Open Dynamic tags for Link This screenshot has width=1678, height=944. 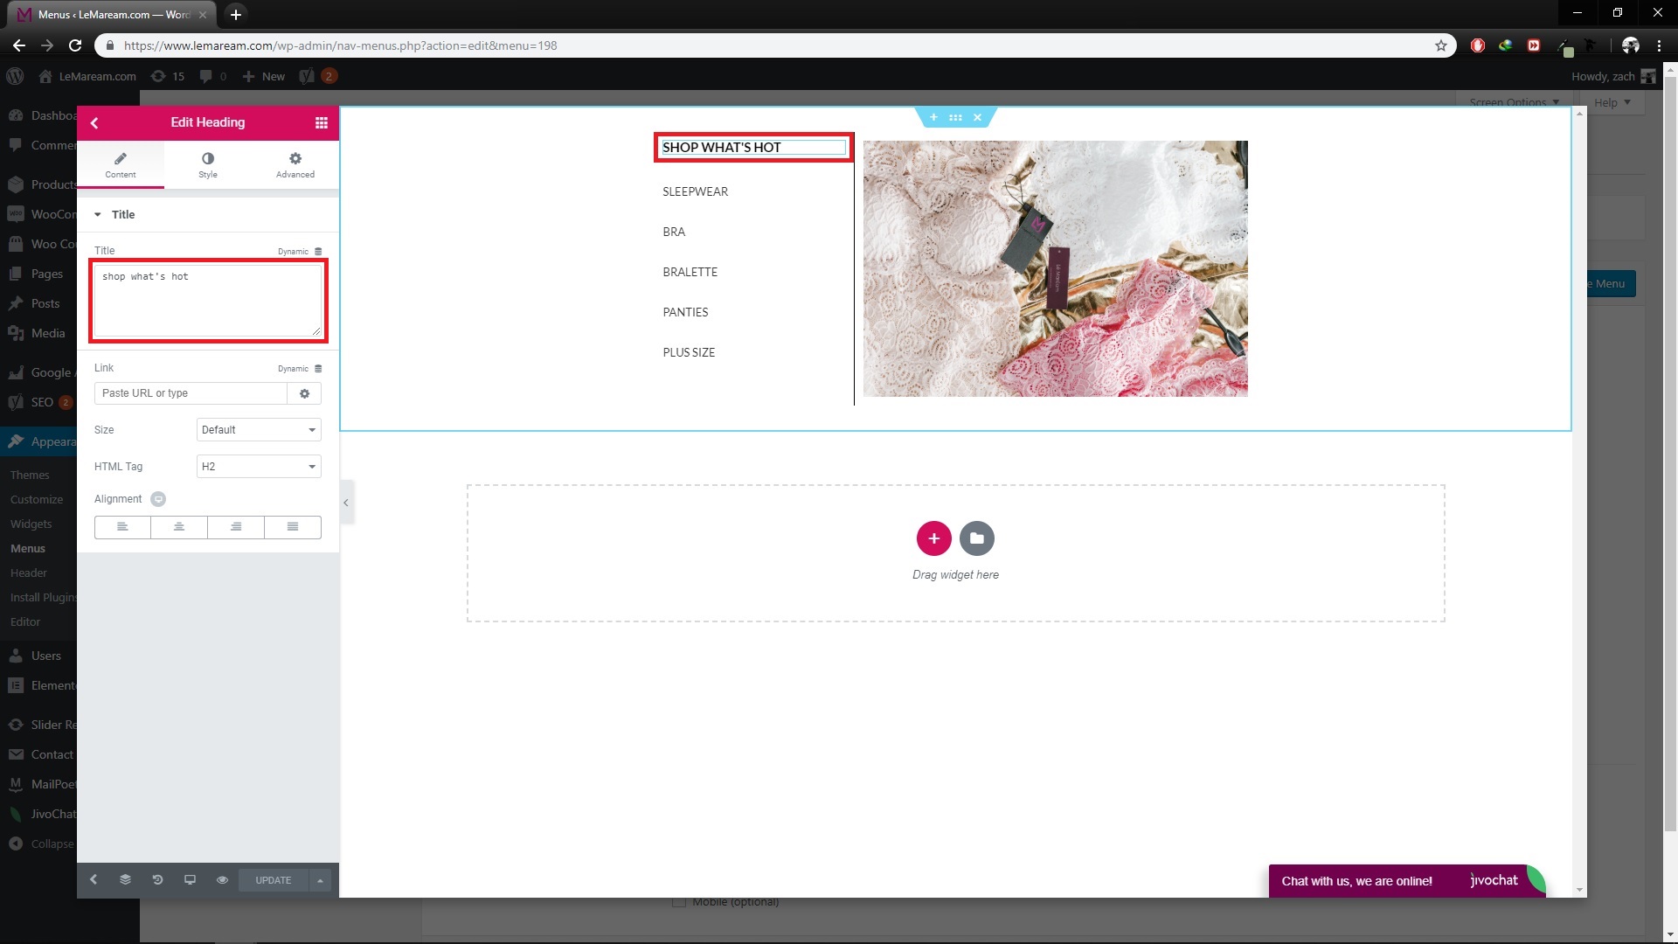pyautogui.click(x=300, y=369)
